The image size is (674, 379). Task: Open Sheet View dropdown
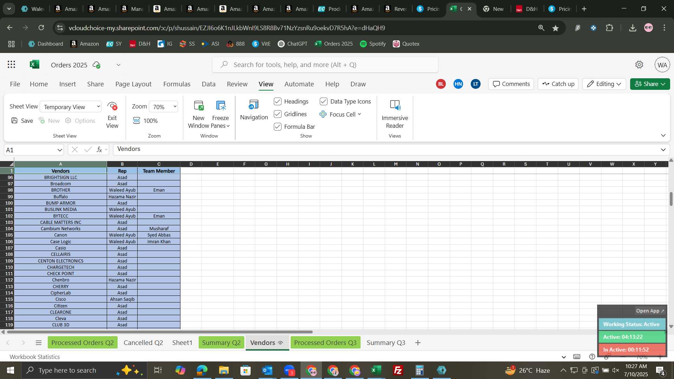pos(71,107)
